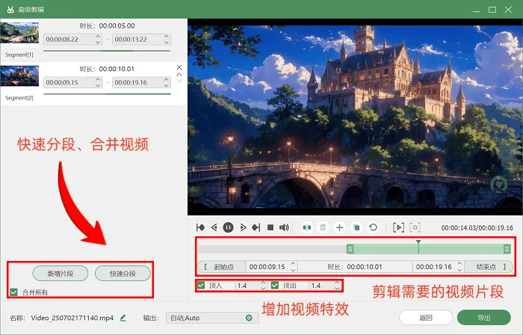523x335 pixels.
Task: Click the timeline end time field 00:00:19.16
Action: [434, 267]
